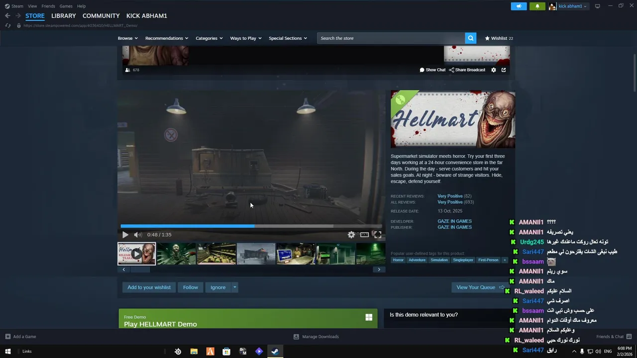Click the microphone tray icon
Screen dimensions: 637x358
point(582,352)
